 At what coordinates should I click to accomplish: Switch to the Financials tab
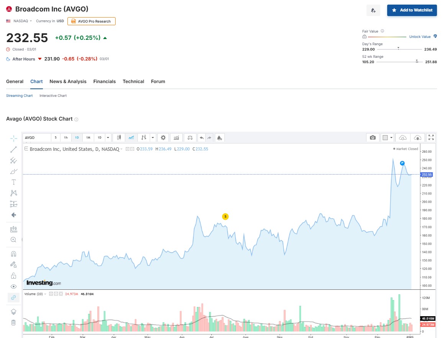[x=105, y=82]
